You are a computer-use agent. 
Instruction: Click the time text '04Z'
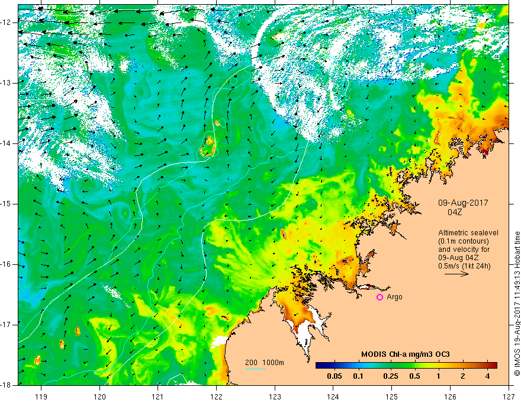click(455, 212)
